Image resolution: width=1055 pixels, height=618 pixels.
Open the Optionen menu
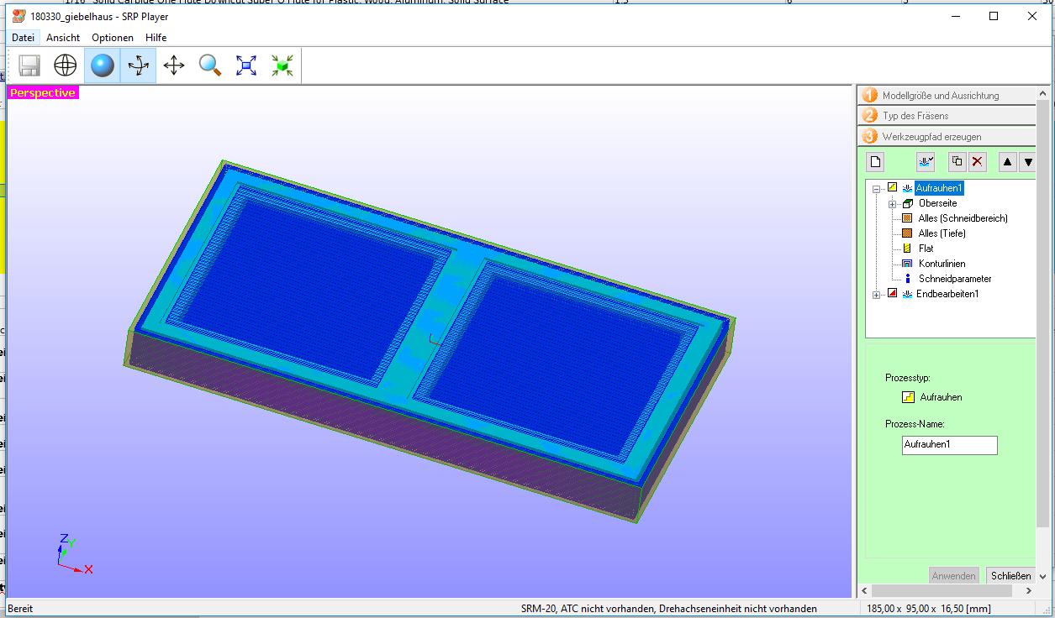click(x=113, y=38)
